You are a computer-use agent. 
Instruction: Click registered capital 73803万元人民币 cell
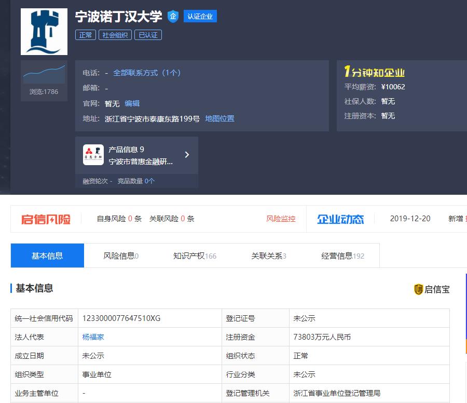tap(369, 337)
